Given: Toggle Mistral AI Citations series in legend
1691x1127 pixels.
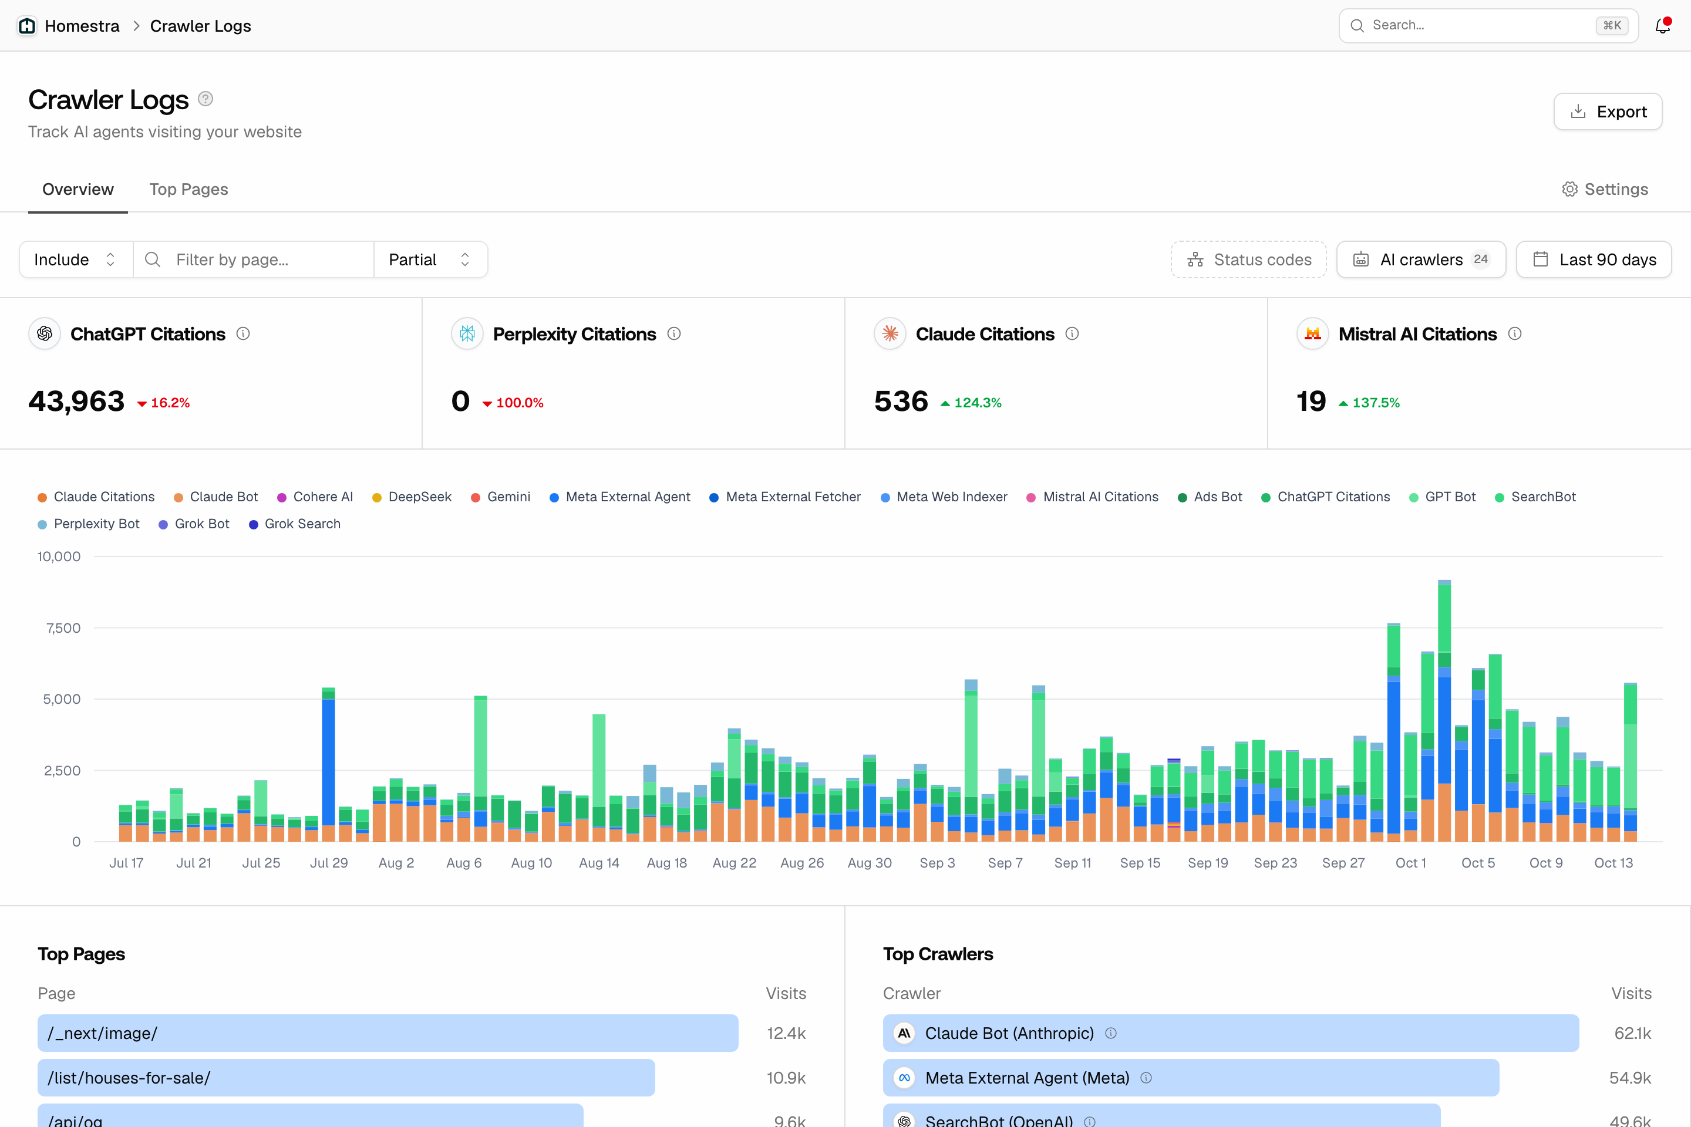Looking at the screenshot, I should pos(1092,497).
